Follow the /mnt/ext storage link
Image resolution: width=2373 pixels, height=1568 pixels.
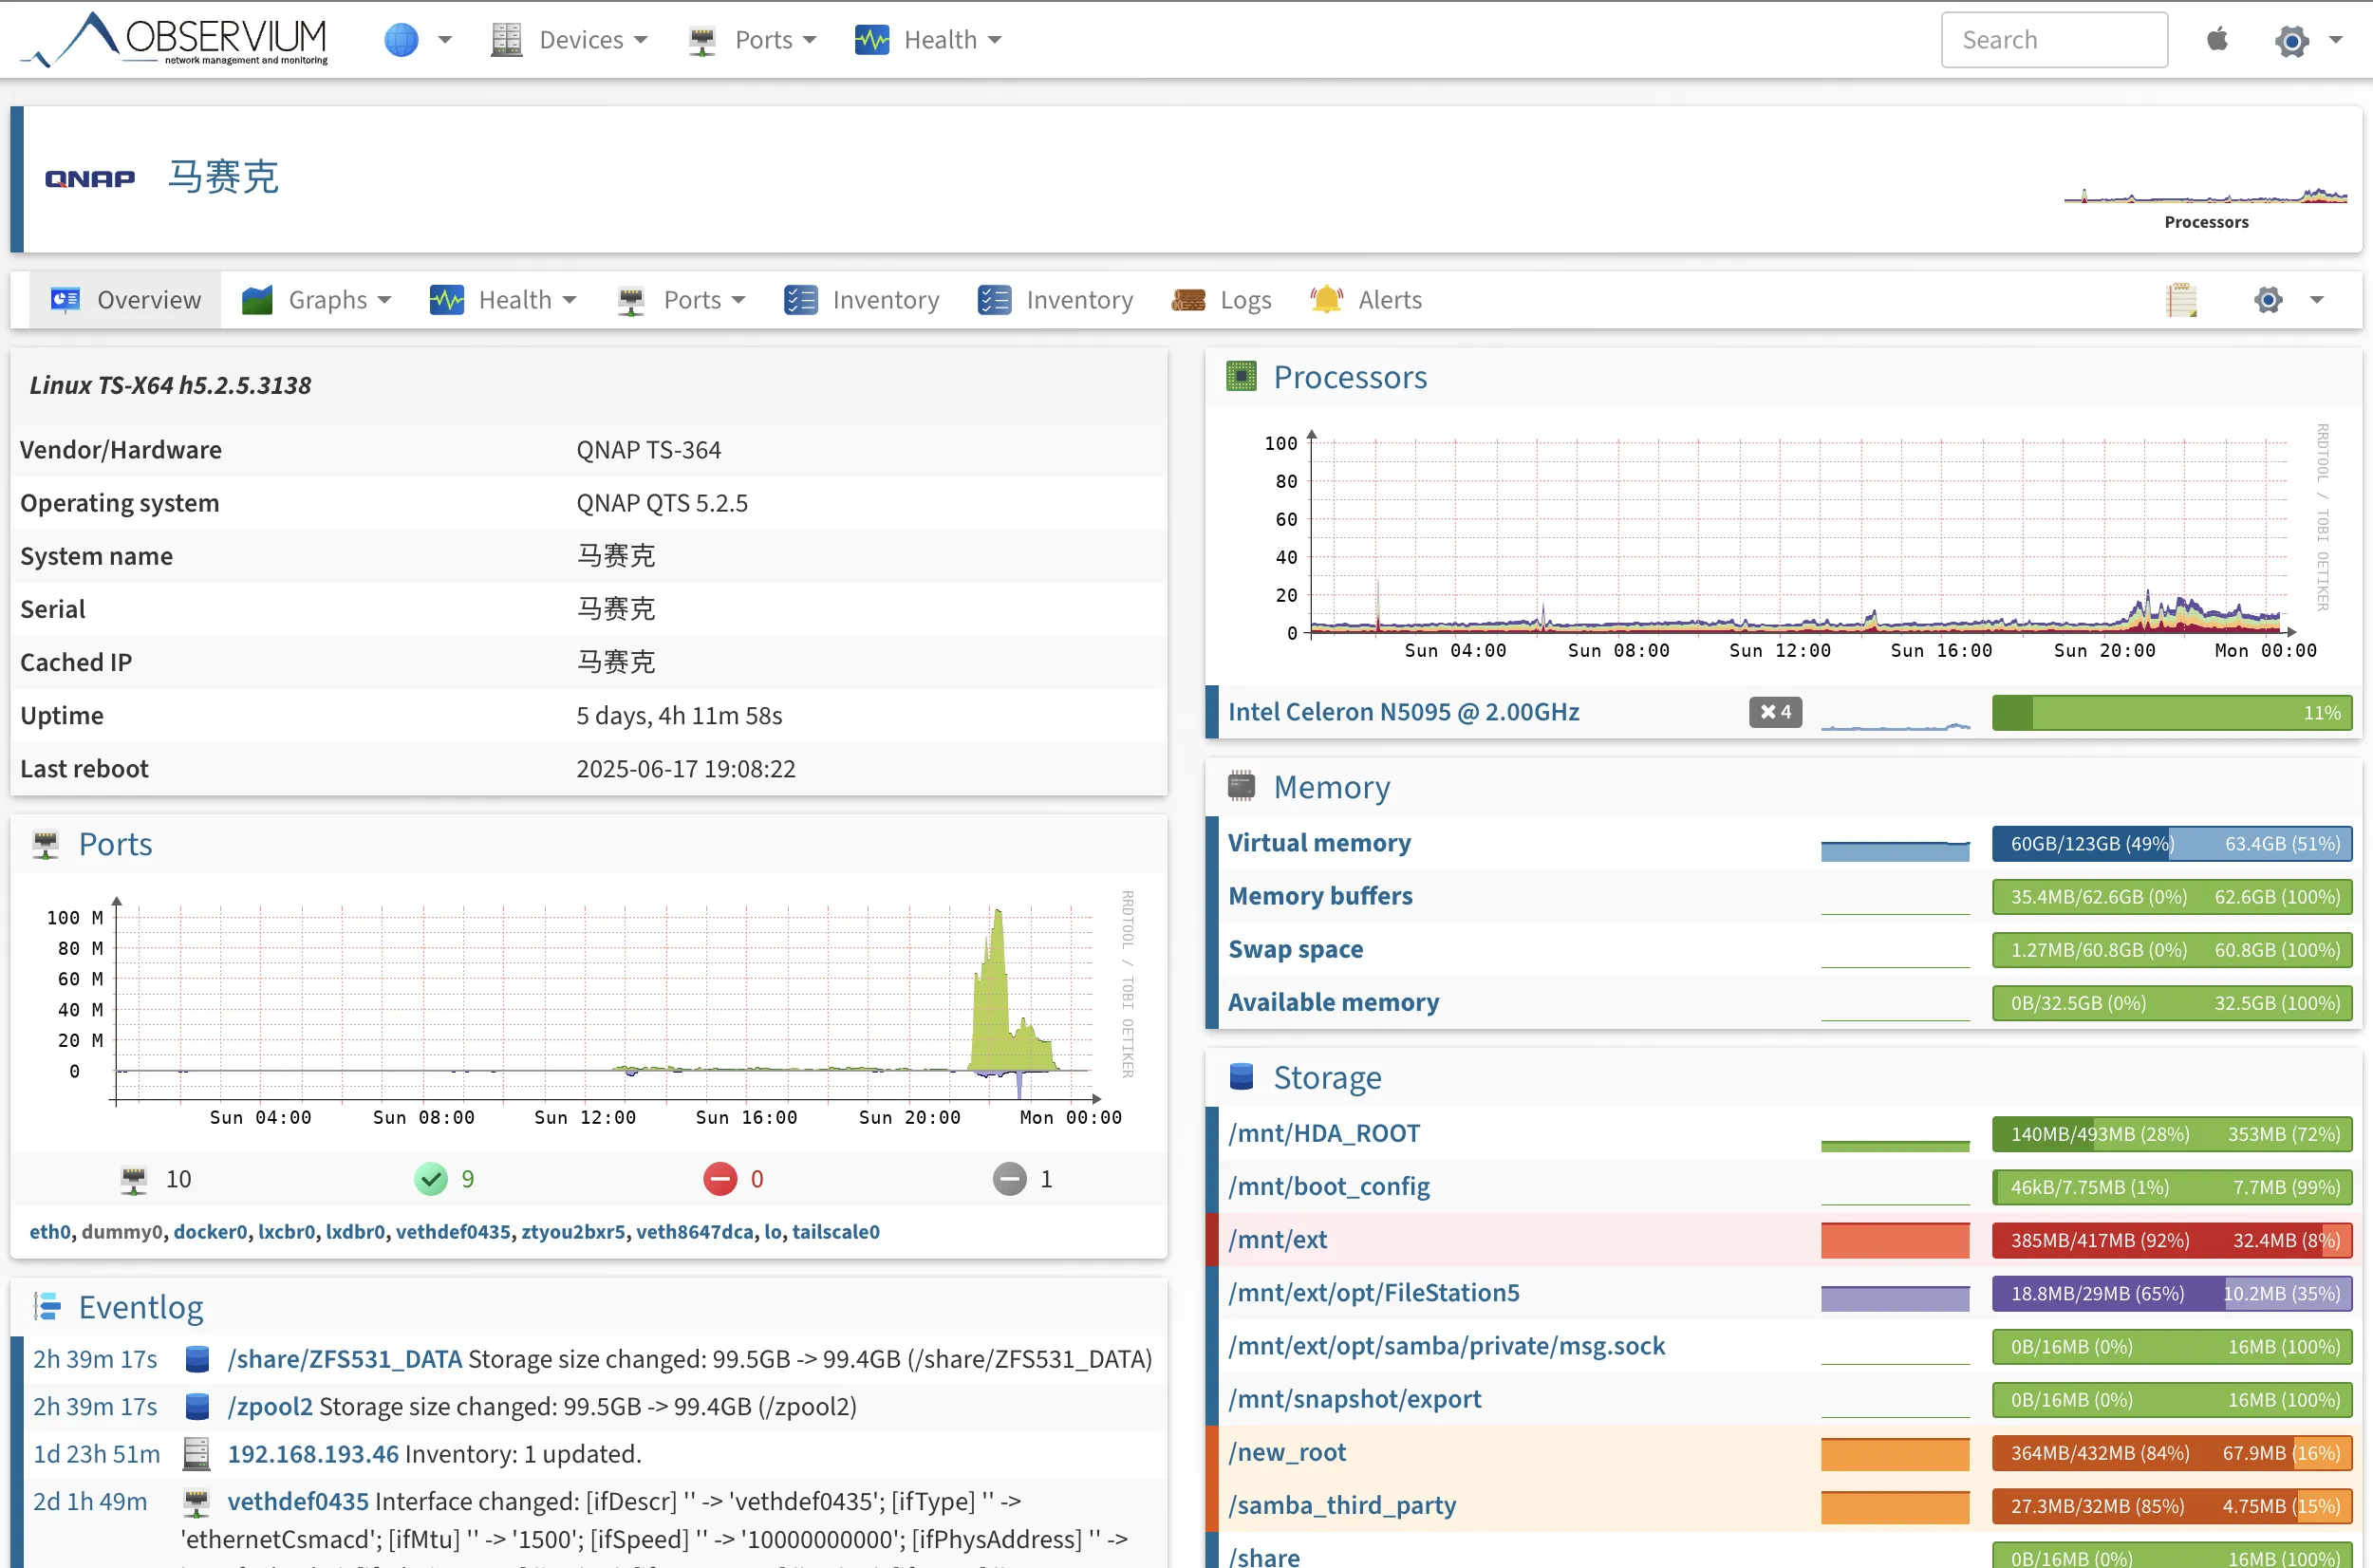1277,1240
